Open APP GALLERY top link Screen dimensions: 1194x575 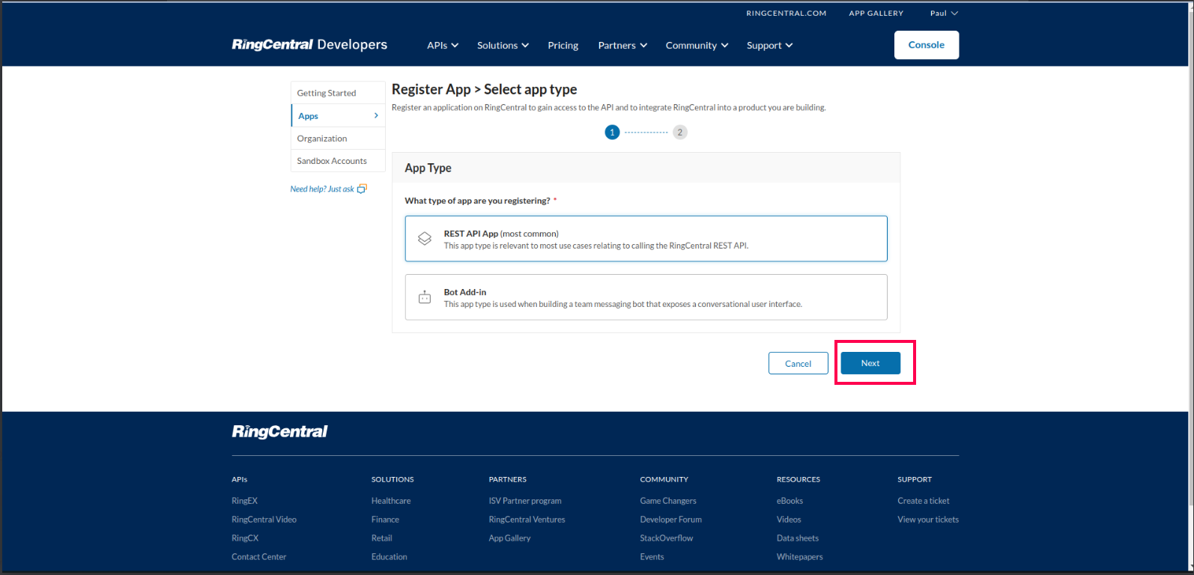click(876, 13)
